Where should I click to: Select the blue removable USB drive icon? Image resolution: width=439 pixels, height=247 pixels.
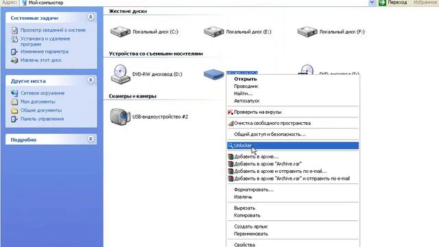[213, 74]
